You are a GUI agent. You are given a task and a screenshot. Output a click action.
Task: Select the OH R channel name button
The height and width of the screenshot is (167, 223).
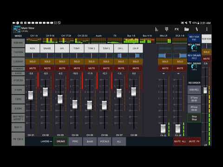pyautogui.click(x=136, y=48)
